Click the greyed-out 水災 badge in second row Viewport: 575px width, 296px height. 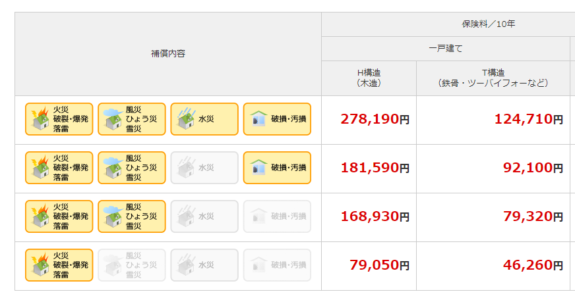[204, 168]
